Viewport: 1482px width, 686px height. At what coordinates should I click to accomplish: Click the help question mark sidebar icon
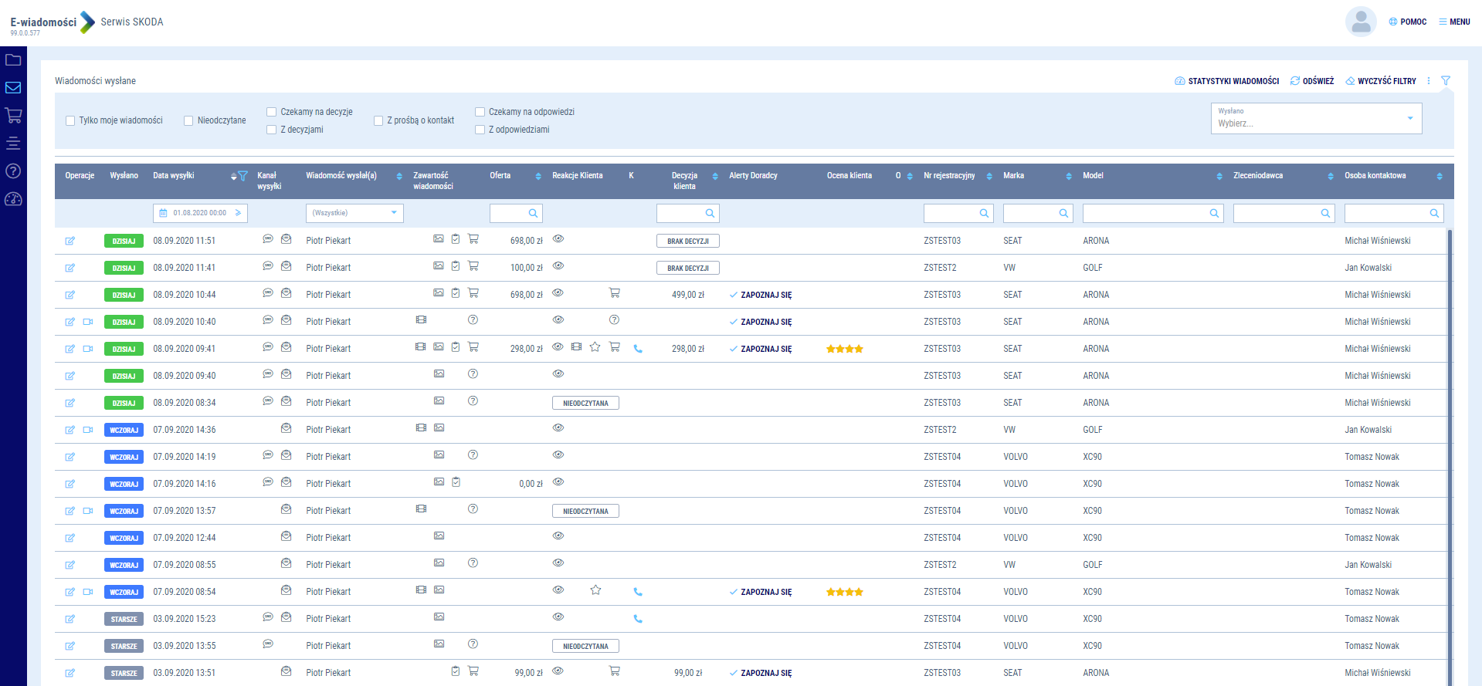pos(13,171)
